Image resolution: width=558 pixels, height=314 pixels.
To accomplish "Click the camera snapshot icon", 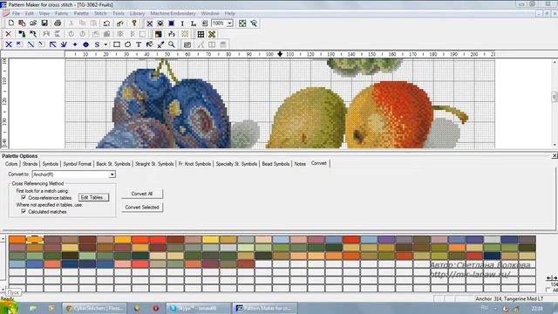I will [187, 44].
